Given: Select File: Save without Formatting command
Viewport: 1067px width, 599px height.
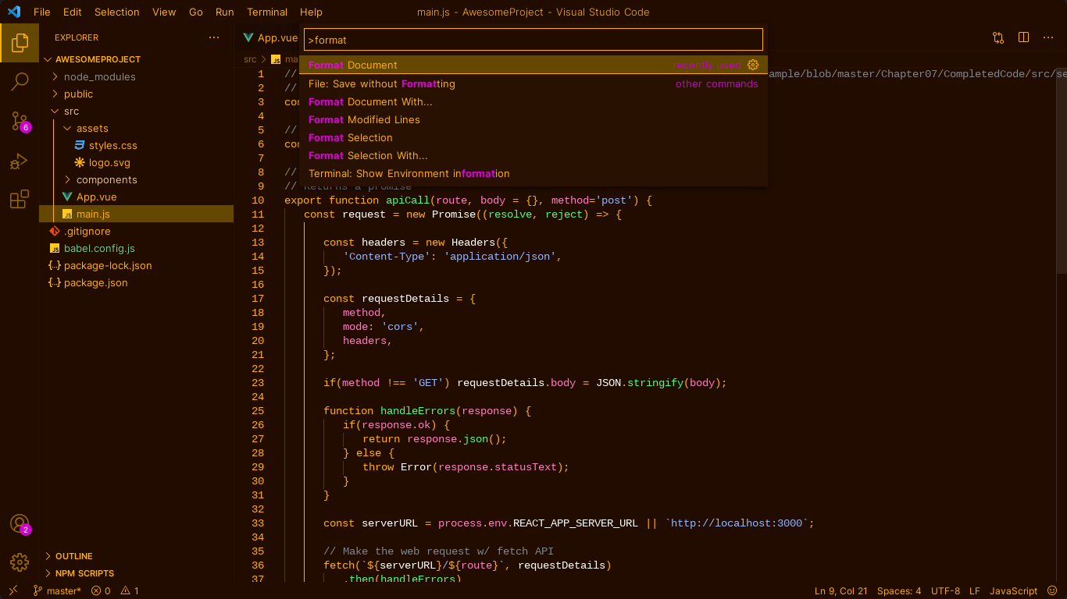Looking at the screenshot, I should click(533, 83).
